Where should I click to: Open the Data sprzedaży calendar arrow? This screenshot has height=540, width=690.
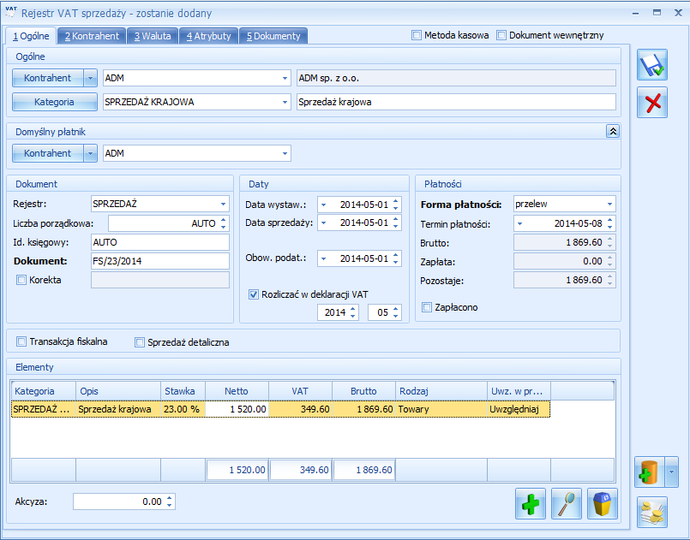pos(324,223)
